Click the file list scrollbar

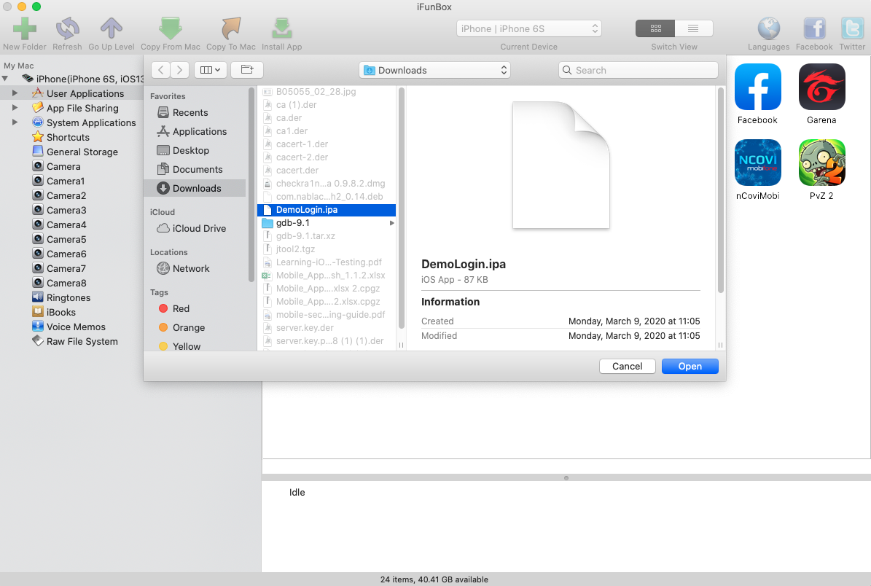(x=401, y=208)
